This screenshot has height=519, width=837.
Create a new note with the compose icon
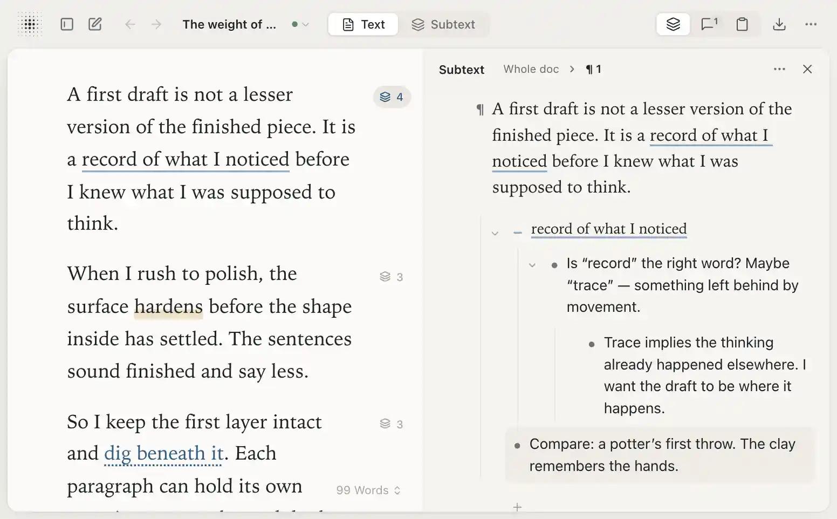pos(95,24)
